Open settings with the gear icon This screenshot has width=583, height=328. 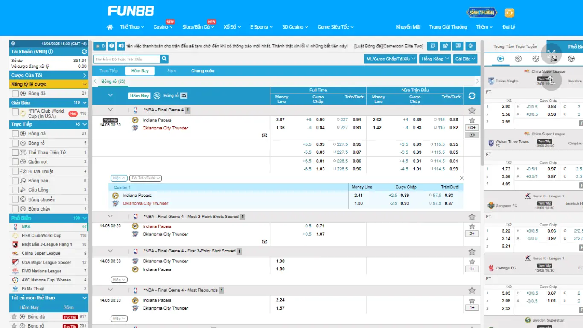click(x=471, y=46)
